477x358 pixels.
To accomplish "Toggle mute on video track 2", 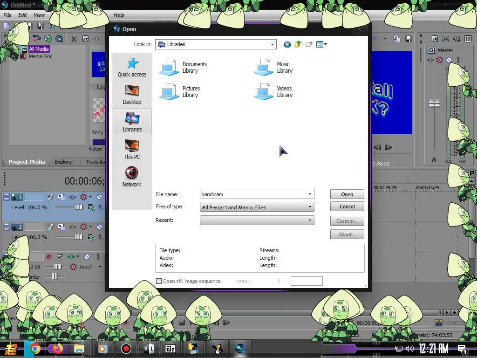I will tap(100, 227).
